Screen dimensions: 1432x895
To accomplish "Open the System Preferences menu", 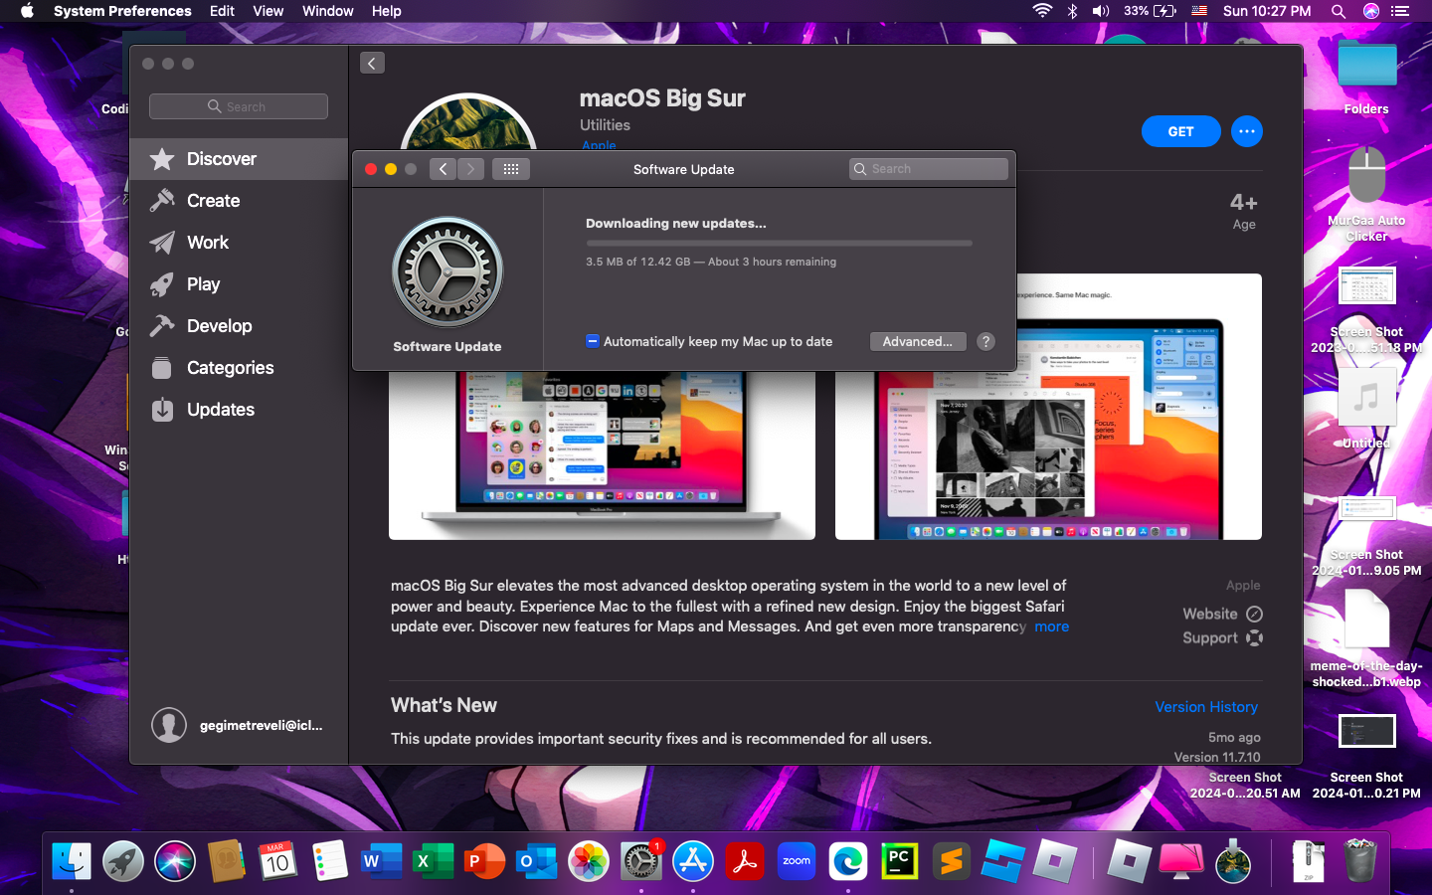I will coord(122,11).
